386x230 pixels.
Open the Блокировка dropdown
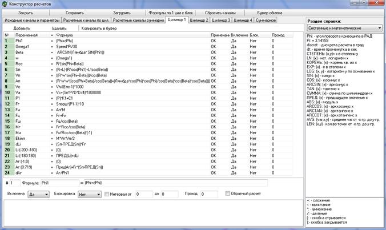pyautogui.click(x=90, y=195)
